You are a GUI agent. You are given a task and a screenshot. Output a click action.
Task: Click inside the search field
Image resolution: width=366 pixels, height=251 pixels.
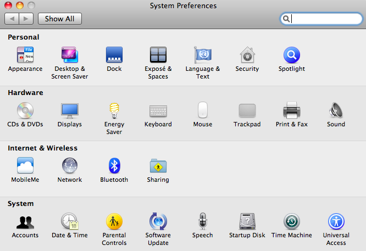pos(321,19)
